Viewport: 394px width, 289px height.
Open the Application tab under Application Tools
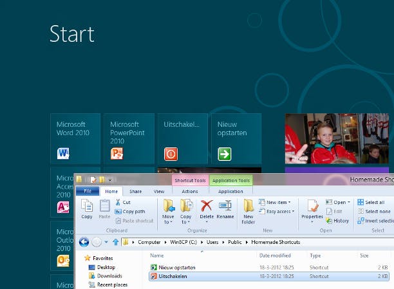(x=230, y=192)
